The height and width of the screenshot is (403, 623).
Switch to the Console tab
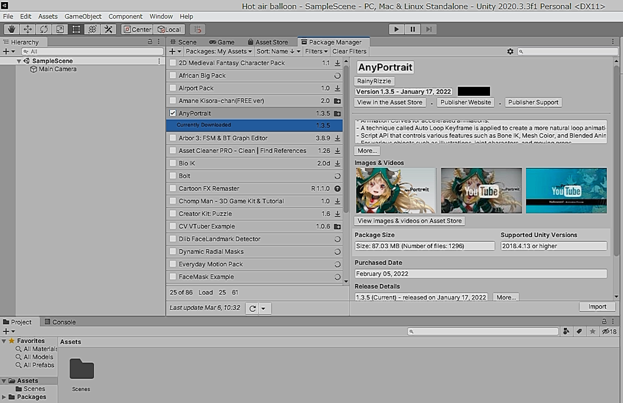(x=60, y=322)
